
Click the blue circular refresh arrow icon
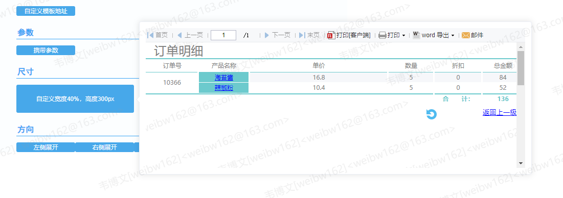[x=431, y=114]
